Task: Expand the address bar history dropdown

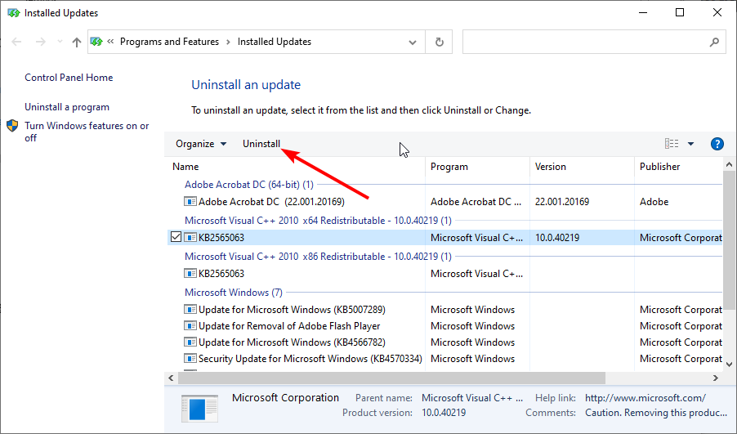Action: (x=412, y=43)
